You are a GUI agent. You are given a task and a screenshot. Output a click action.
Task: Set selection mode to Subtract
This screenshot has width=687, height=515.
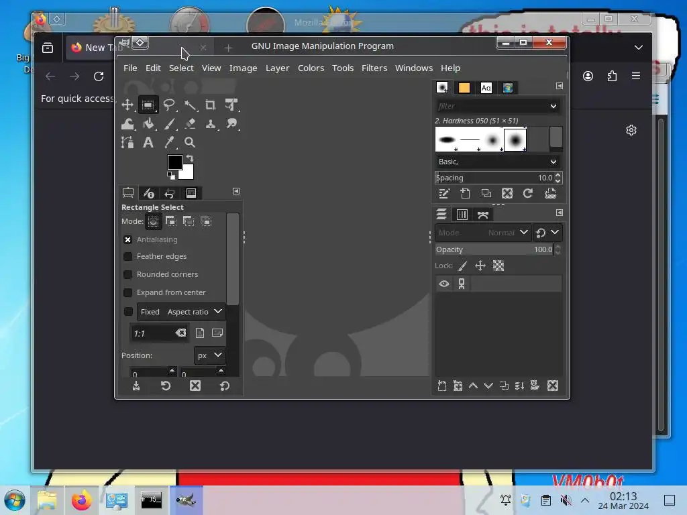tap(189, 221)
